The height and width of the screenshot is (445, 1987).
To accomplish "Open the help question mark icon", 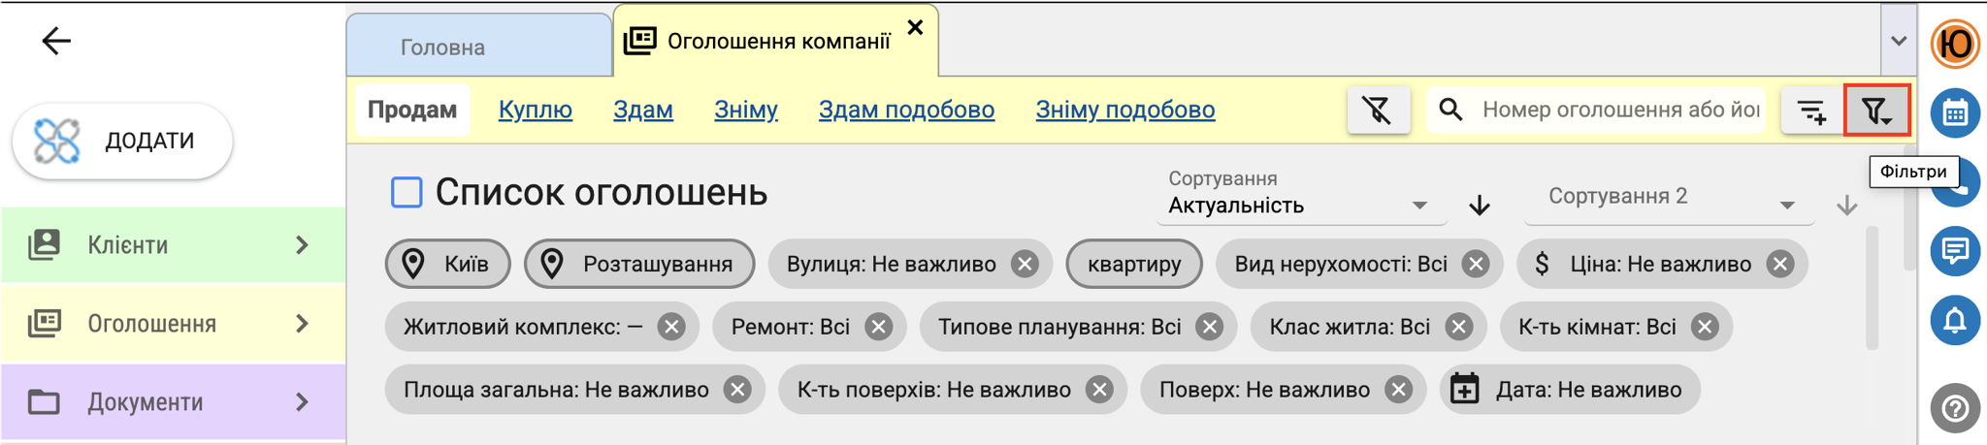I will tap(1955, 408).
